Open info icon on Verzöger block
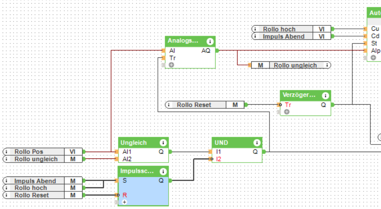 (x=326, y=96)
